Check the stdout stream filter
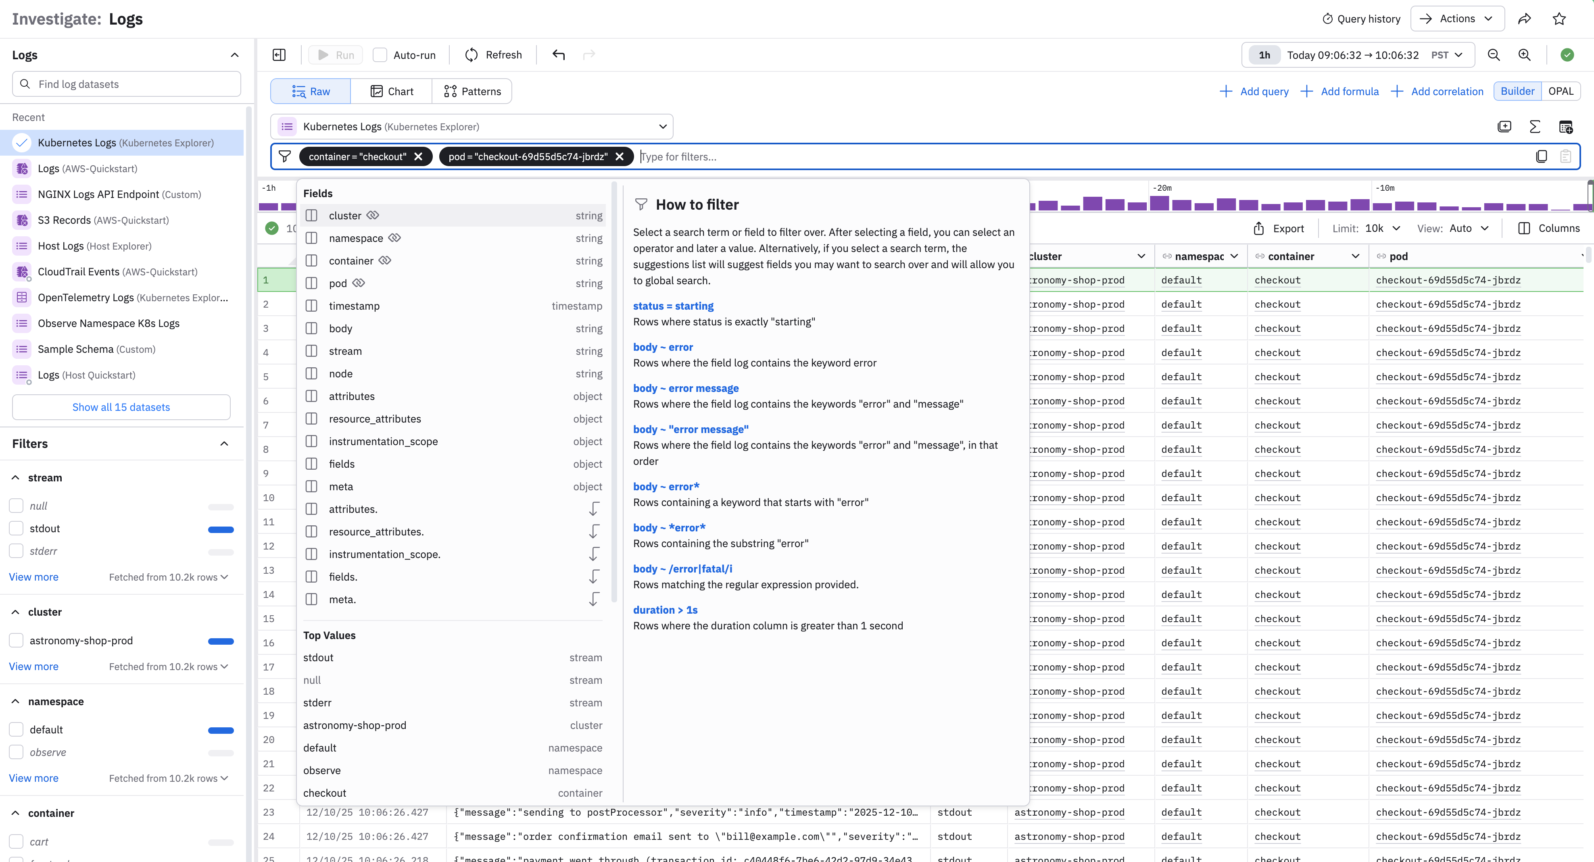This screenshot has width=1594, height=862. 17,528
